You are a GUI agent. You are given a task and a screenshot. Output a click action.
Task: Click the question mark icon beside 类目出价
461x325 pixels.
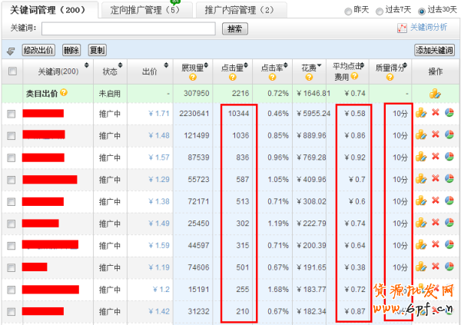click(x=64, y=93)
